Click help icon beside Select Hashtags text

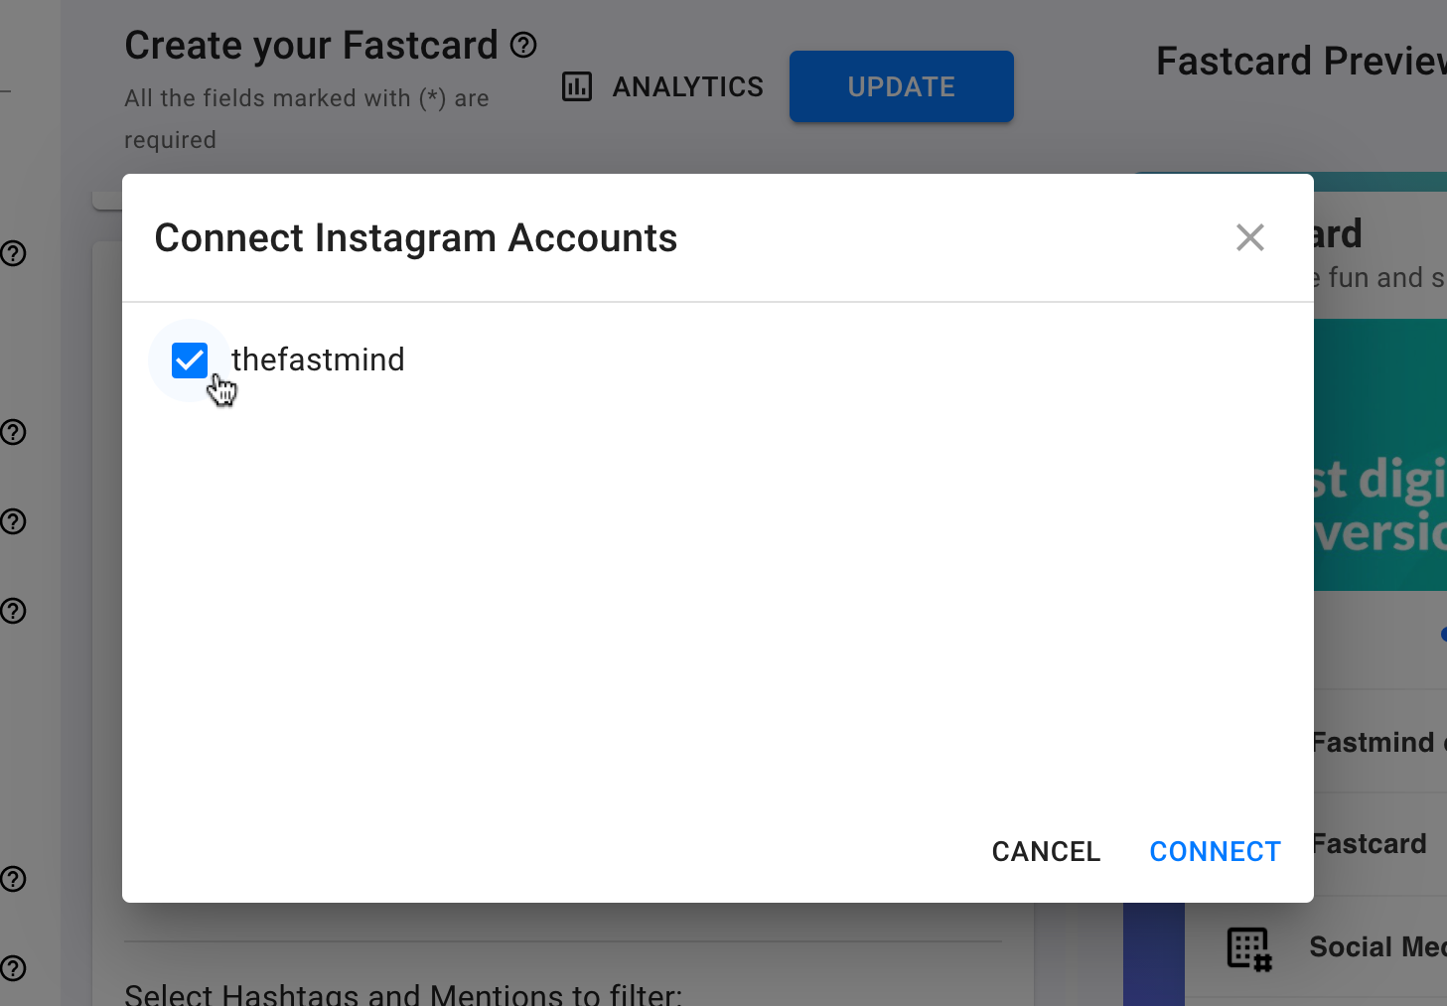pyautogui.click(x=13, y=968)
